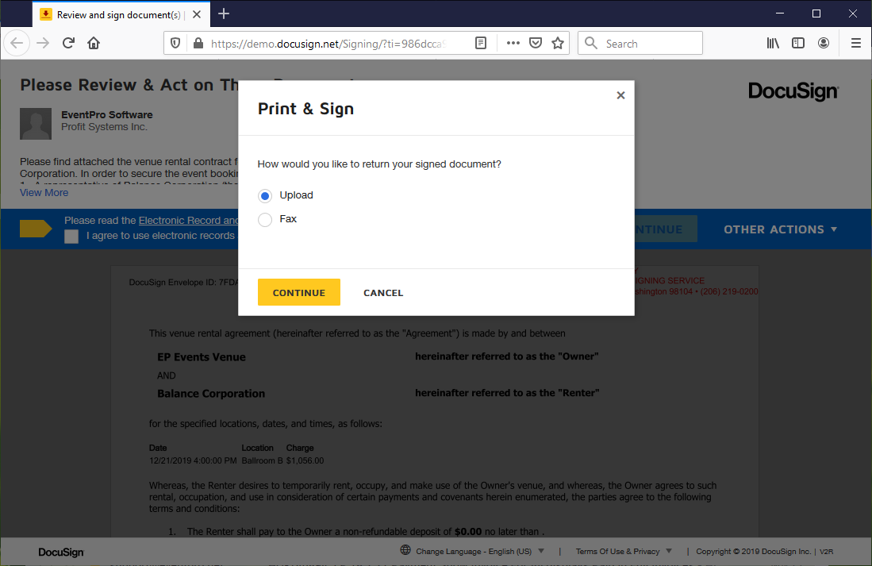This screenshot has height=566, width=872.
Task: Click the Firefox forward arrow button
Action: click(43, 43)
